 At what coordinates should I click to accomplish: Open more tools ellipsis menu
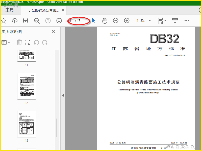(187, 21)
